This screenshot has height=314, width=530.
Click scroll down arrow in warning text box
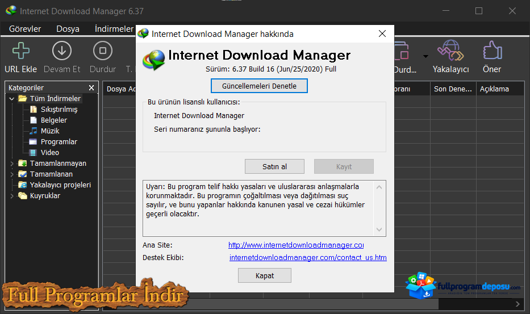tap(379, 229)
